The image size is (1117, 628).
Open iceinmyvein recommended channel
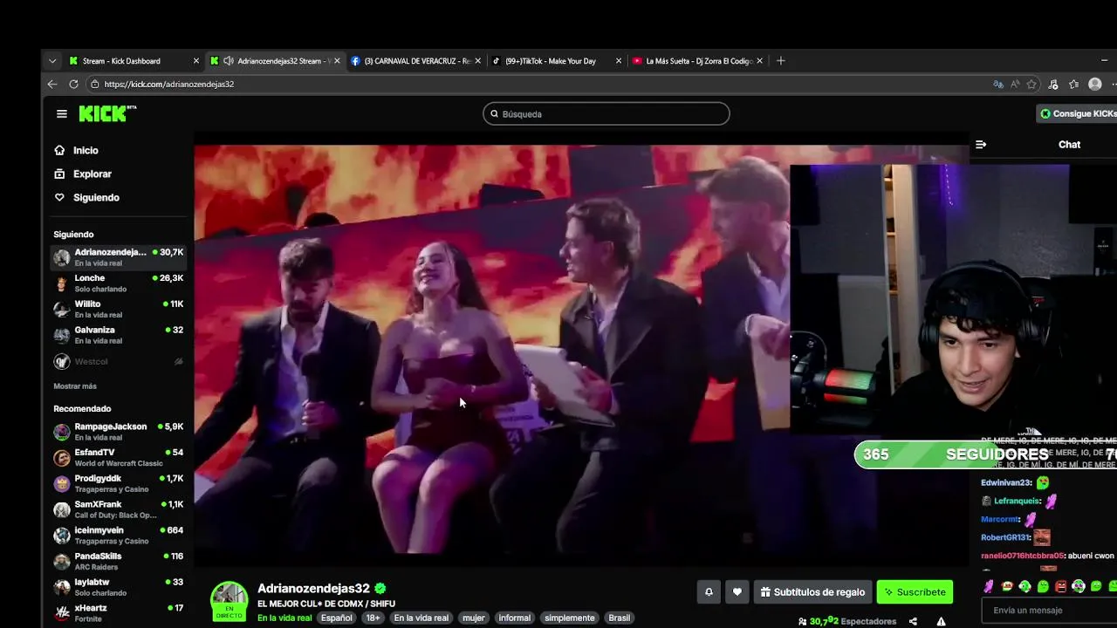tap(118, 536)
